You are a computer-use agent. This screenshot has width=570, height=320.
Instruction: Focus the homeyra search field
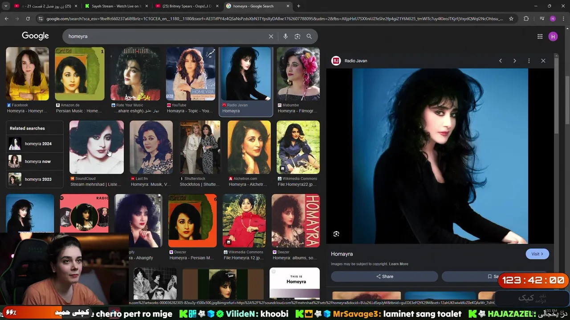tap(165, 36)
